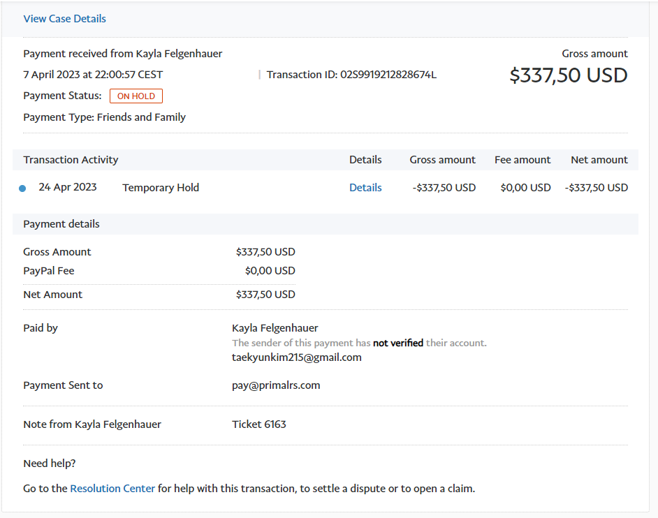Screen dimensions: 658x518
Task: Click the large $337,50 USD gross amount
Action: click(x=569, y=75)
